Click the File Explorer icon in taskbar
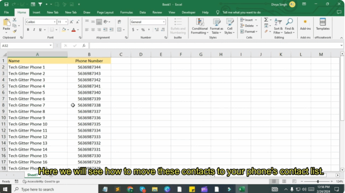Screen dimensions: 345x193 pyautogui.click(x=155, y=189)
